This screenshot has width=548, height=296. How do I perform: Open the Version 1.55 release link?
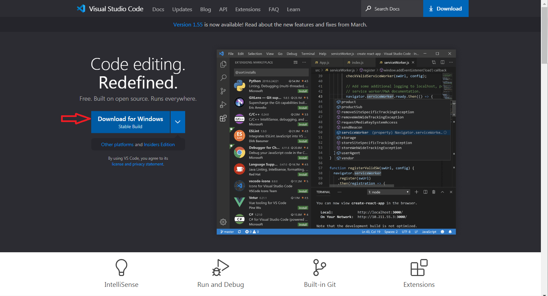point(188,24)
